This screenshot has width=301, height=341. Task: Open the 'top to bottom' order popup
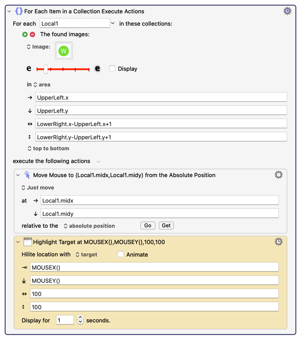click(48, 148)
